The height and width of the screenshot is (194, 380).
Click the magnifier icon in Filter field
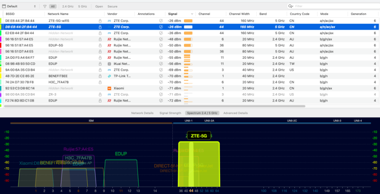pos(291,6)
